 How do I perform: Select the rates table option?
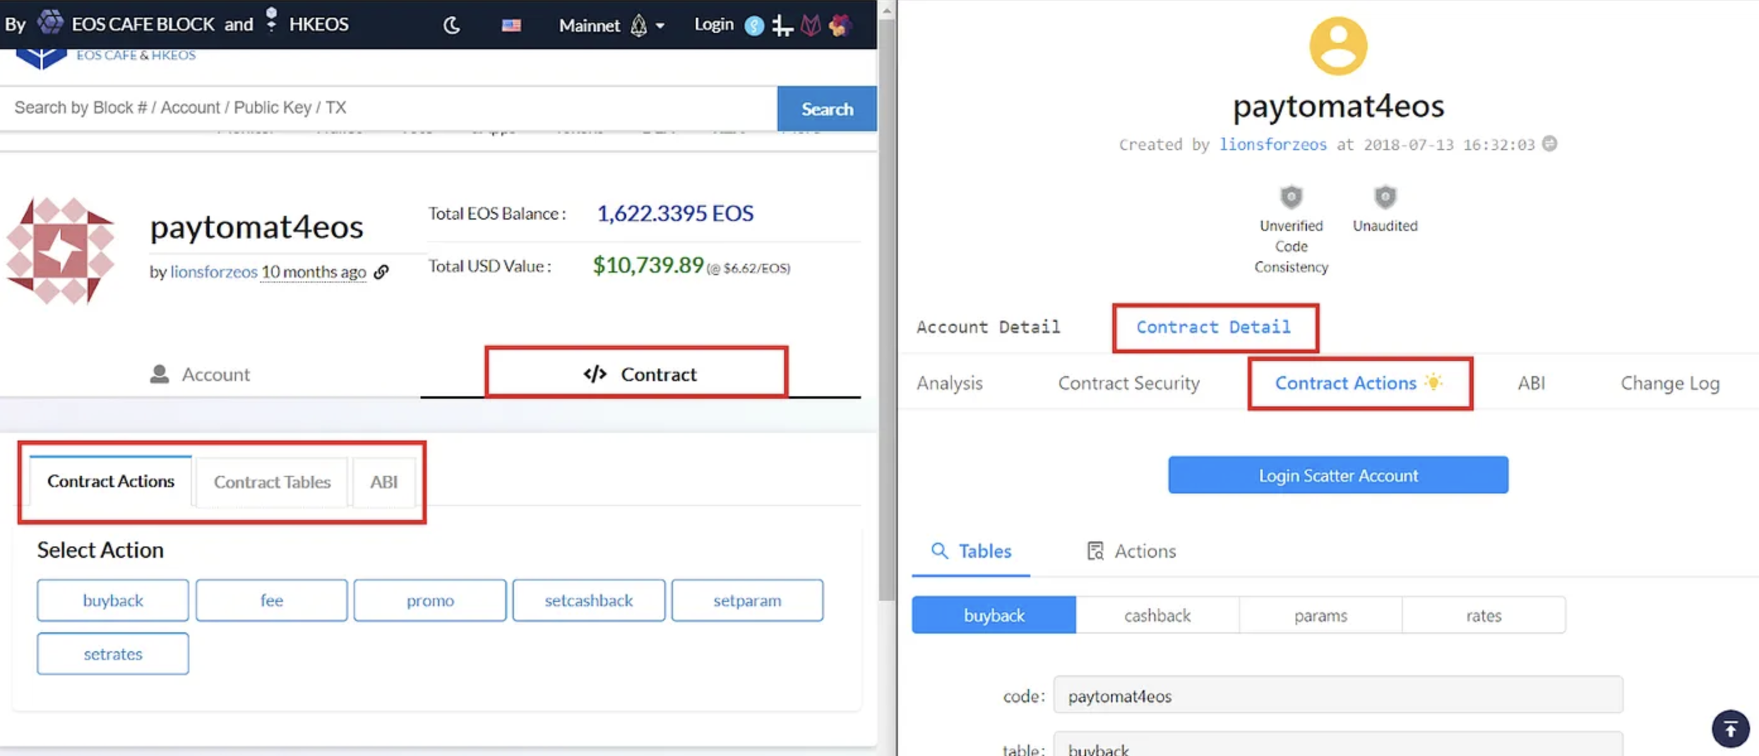[1483, 615]
